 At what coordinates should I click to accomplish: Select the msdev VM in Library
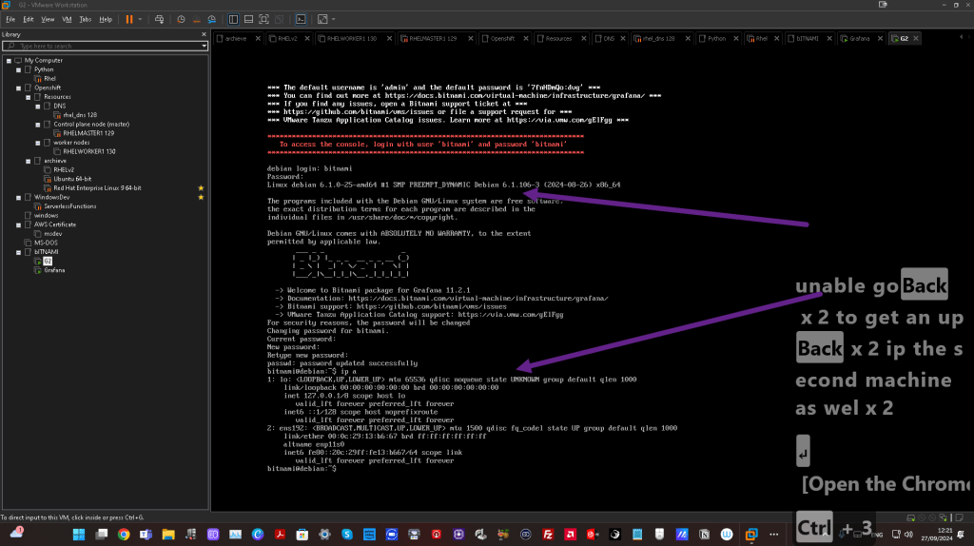coord(53,234)
